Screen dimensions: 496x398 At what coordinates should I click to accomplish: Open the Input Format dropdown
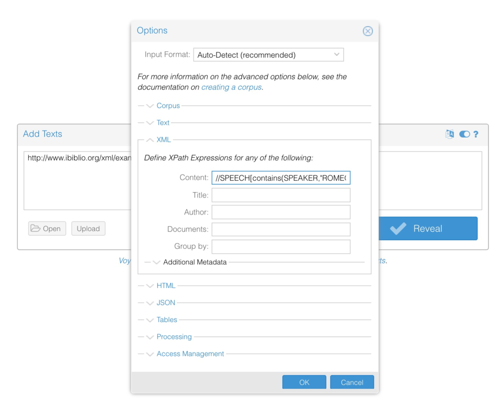(268, 55)
